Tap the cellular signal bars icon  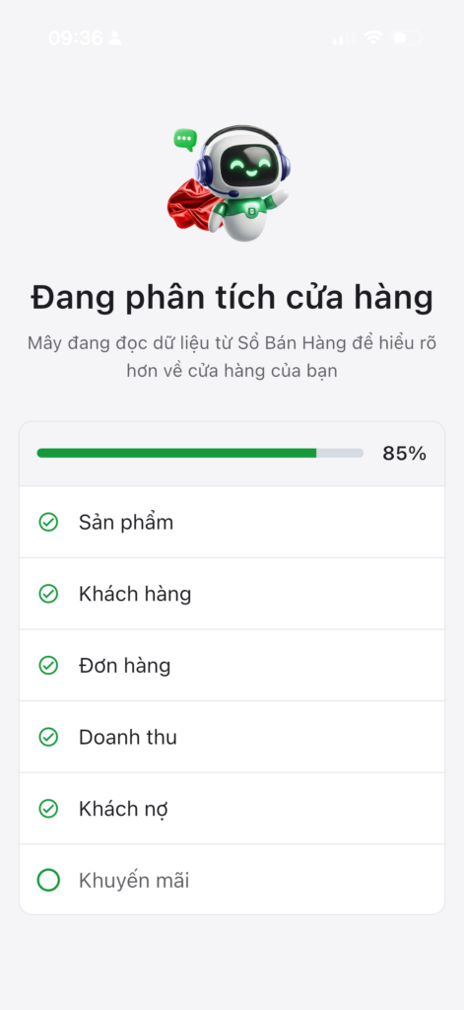[343, 38]
